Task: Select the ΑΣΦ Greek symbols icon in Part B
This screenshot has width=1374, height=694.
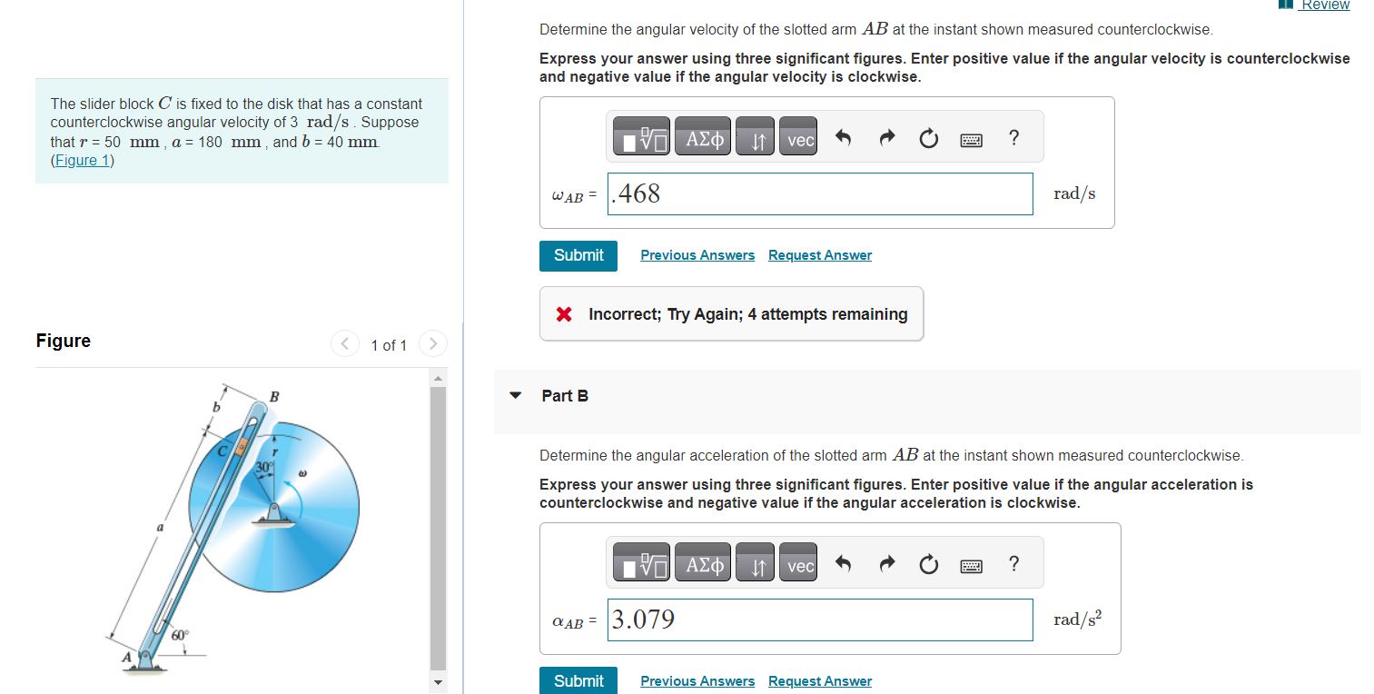Action: tap(702, 562)
